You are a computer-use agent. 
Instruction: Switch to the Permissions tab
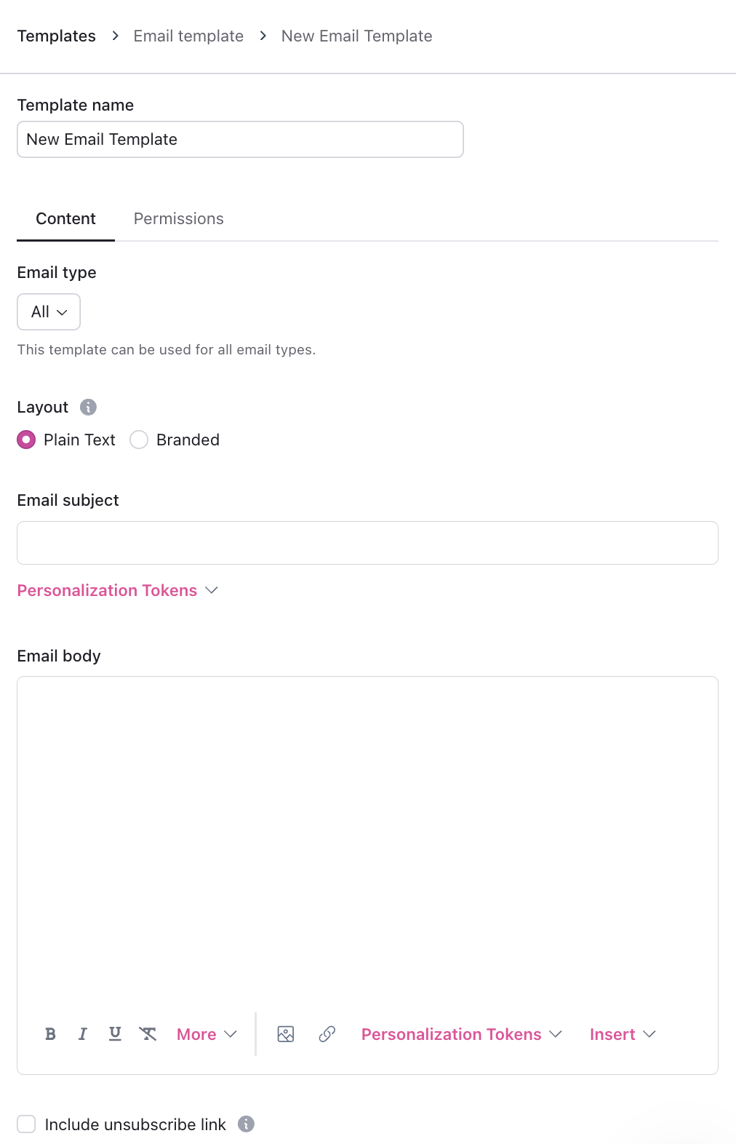click(x=179, y=219)
